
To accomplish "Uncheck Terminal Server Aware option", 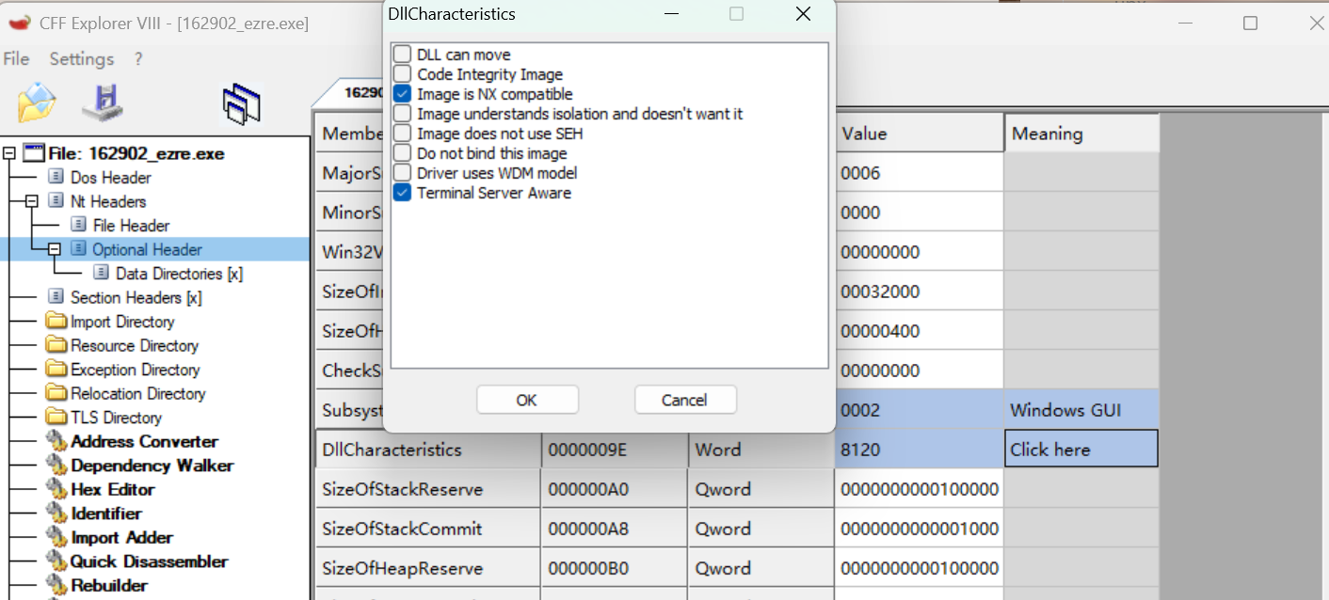I will tap(403, 193).
